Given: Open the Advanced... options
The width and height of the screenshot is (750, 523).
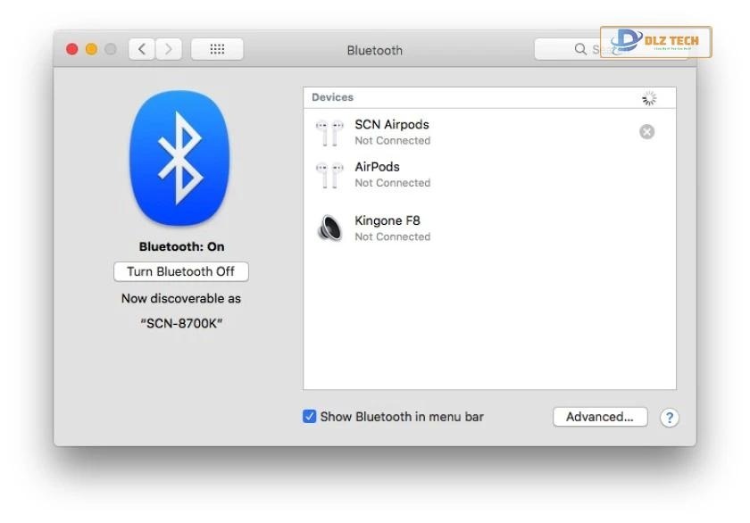Looking at the screenshot, I should (599, 417).
